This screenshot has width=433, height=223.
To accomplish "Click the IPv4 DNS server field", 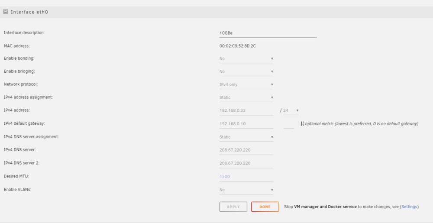I will pos(246,150).
